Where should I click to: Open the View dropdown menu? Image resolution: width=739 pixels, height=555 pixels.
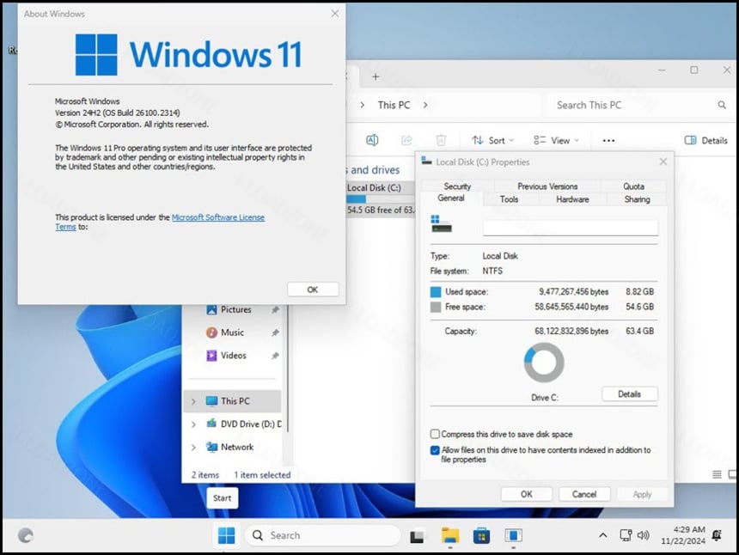coord(555,140)
